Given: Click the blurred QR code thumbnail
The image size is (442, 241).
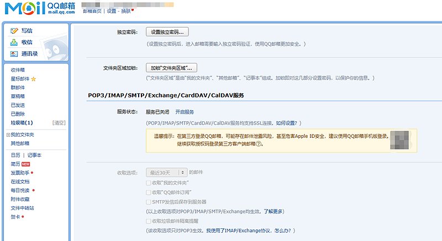Looking at the screenshot, I should pyautogui.click(x=399, y=139).
